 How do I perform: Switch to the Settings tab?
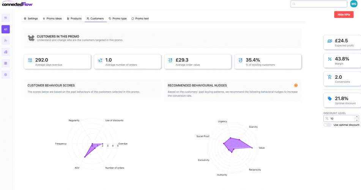coord(31,19)
